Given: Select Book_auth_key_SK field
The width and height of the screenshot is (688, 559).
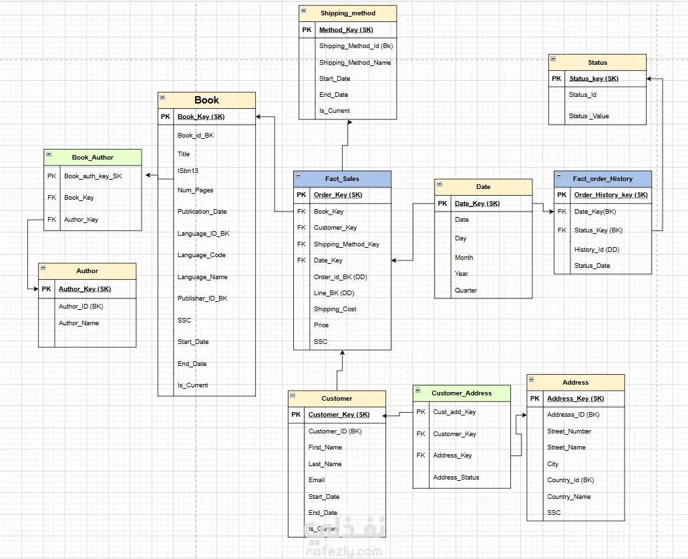Looking at the screenshot, I should click(x=93, y=176).
